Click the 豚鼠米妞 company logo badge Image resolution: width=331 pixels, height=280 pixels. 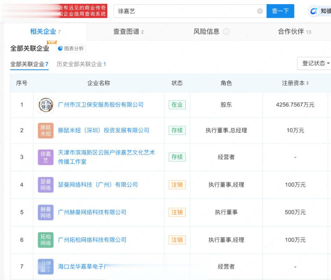coord(46,130)
